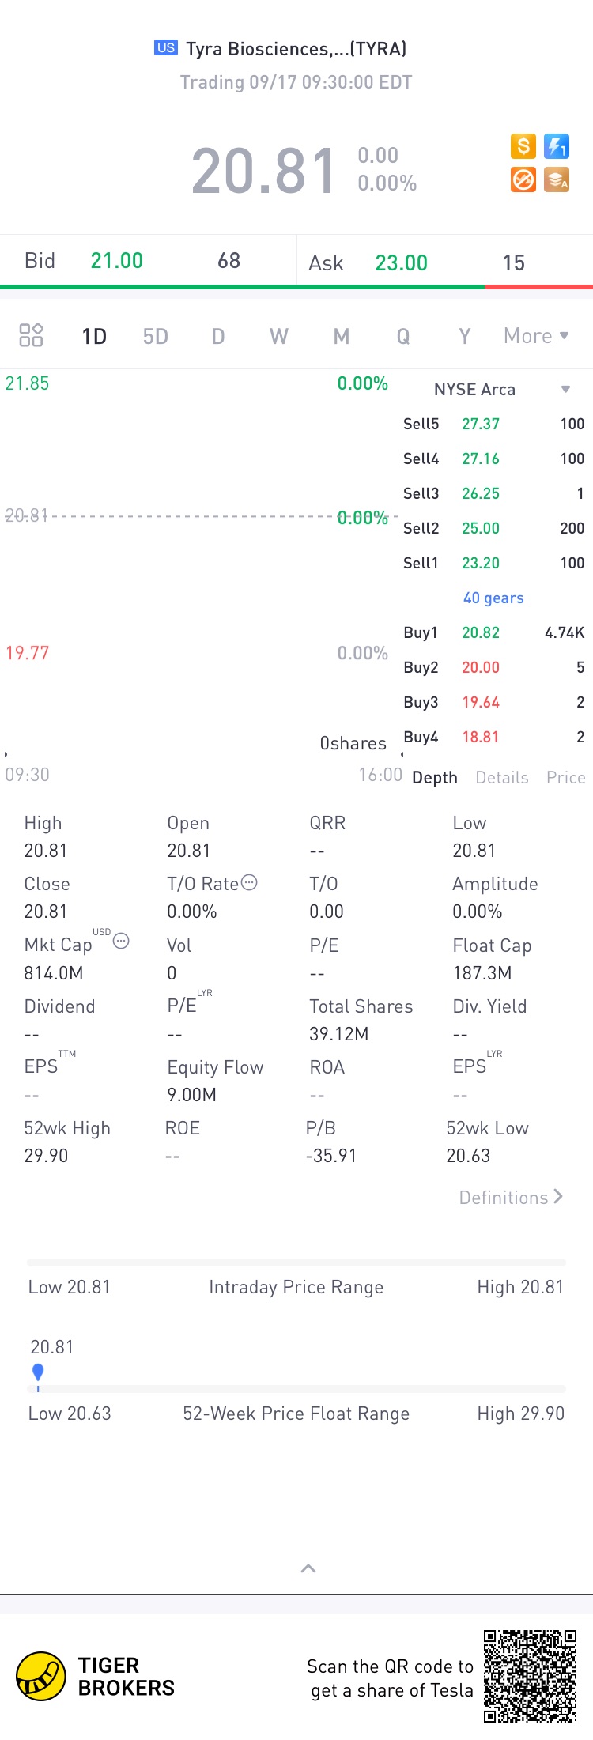
Task: Tap the orange dollar sign icon
Action: (523, 146)
